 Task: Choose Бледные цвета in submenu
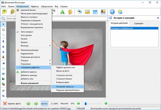tap(67, 82)
